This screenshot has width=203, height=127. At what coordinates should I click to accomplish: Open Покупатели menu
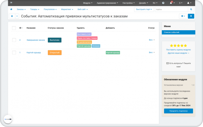coord(50,9)
